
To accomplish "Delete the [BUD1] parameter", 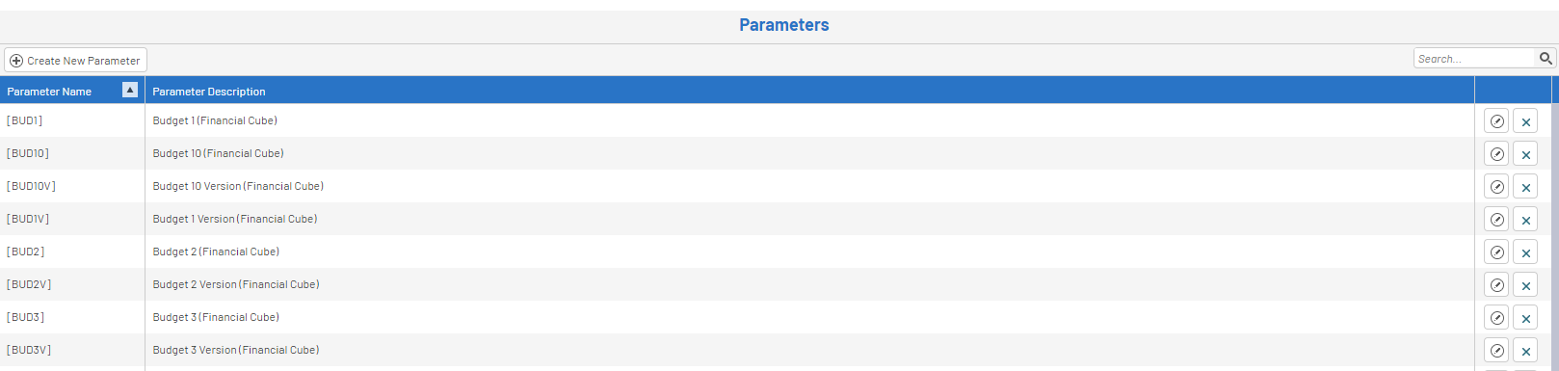I will click(x=1525, y=121).
